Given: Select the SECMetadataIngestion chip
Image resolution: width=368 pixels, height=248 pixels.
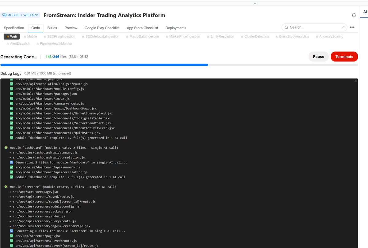Looking at the screenshot, I should [100, 36].
